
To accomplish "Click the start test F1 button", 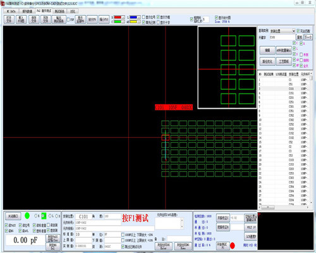I will pyautogui.click(x=222, y=245).
